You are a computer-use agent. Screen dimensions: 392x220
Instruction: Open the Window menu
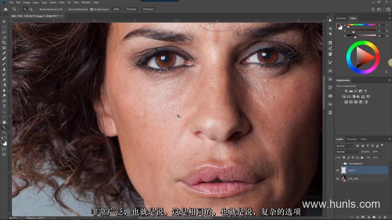86,2
